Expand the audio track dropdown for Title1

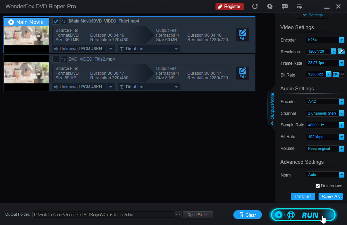coord(111,48)
